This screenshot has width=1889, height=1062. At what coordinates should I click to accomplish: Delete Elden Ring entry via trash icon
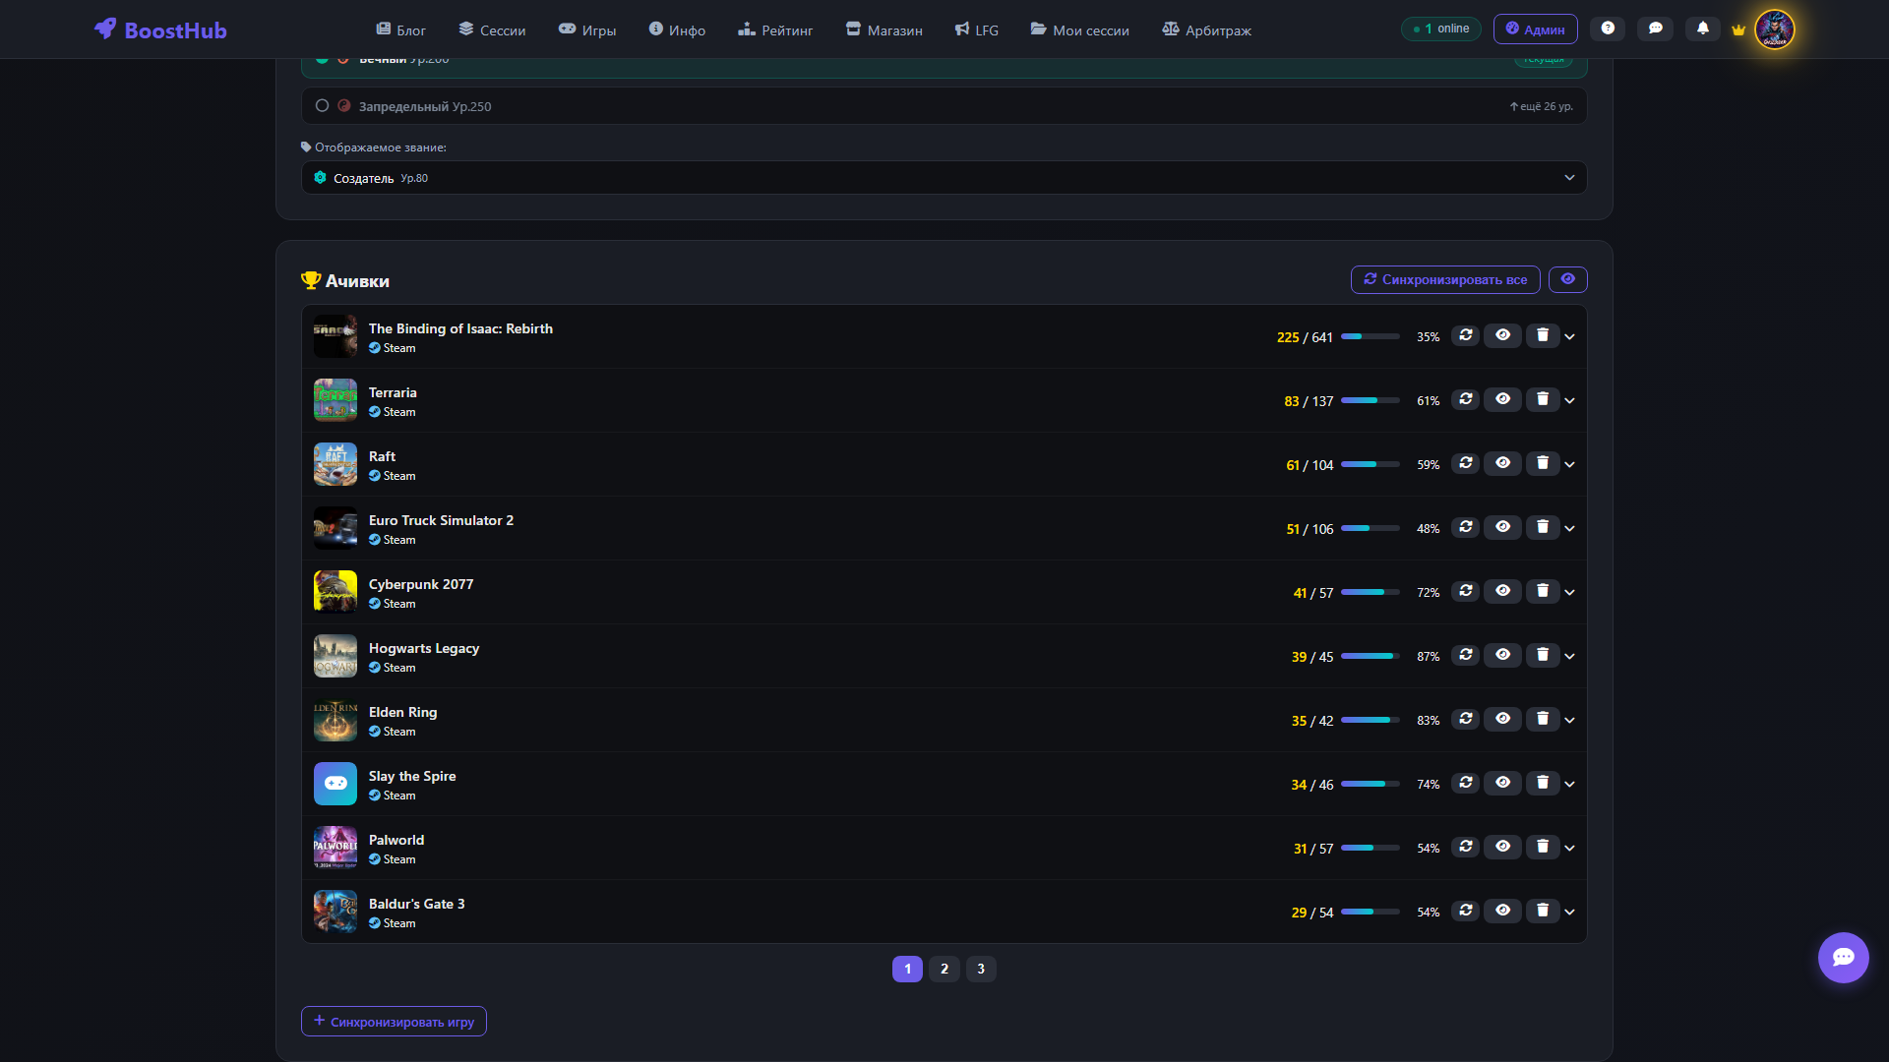pos(1542,719)
